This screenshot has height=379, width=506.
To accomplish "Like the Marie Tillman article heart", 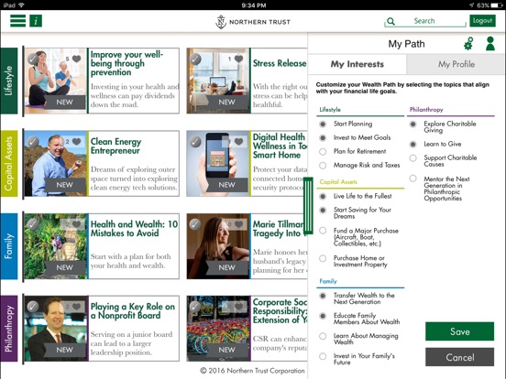I will (238, 224).
